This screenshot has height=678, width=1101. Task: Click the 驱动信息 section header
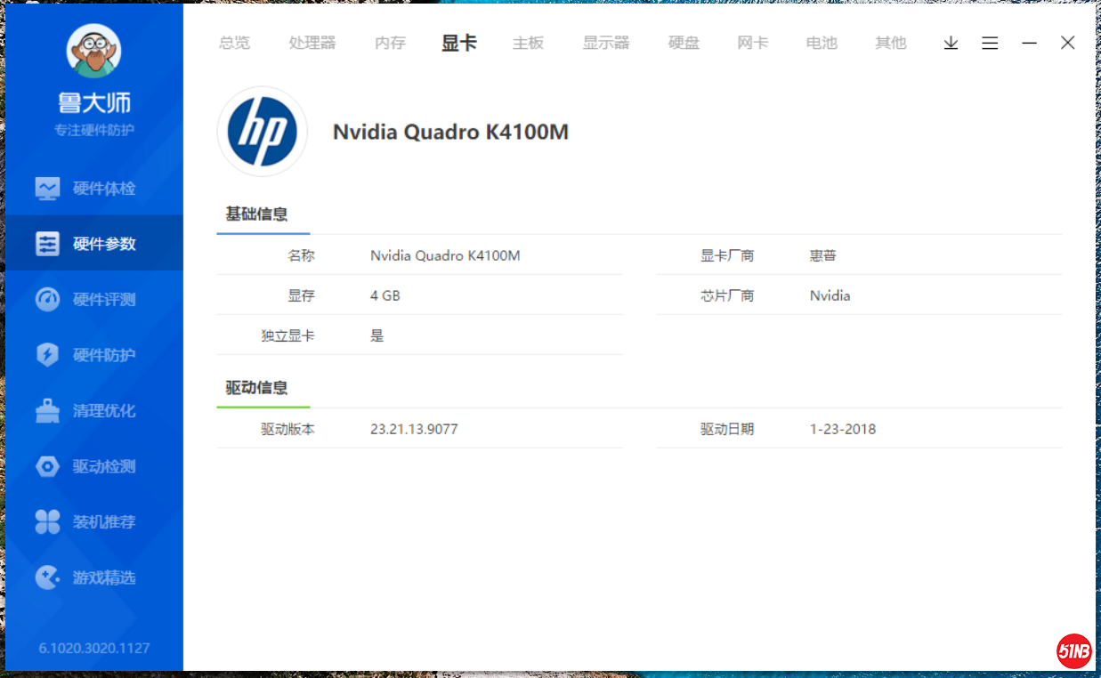point(256,388)
